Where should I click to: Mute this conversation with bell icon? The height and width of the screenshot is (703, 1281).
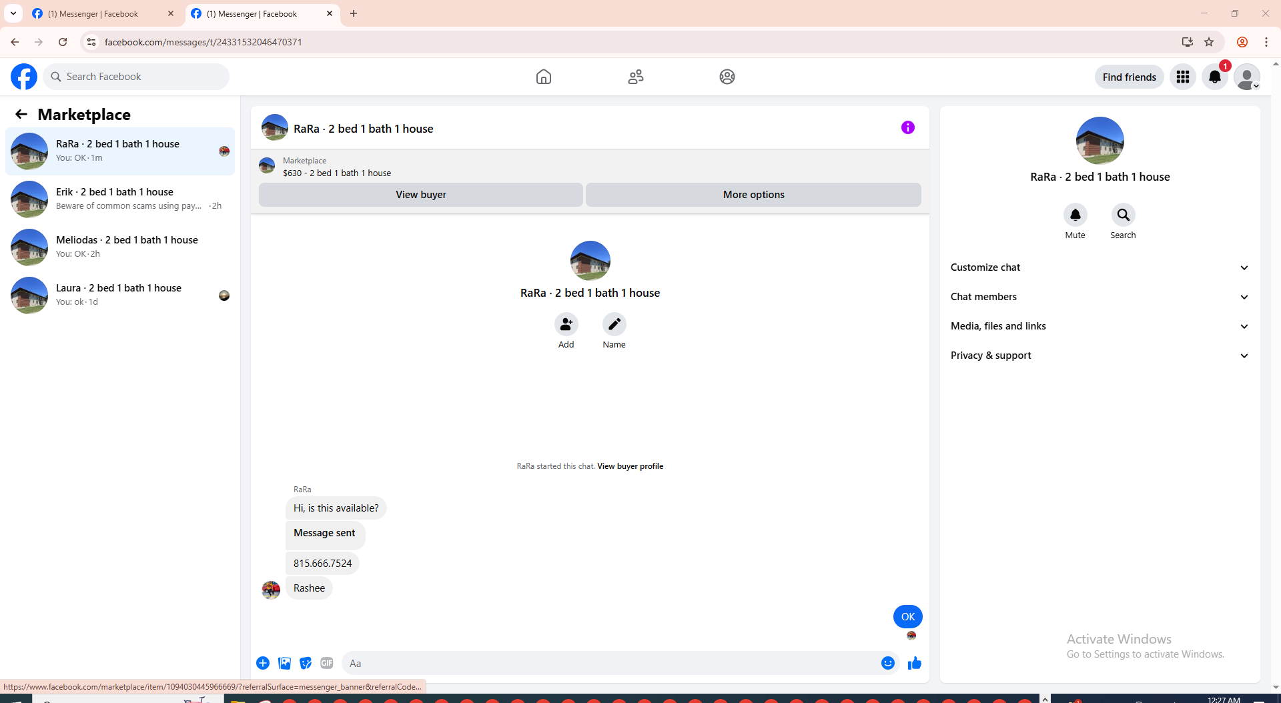click(x=1075, y=215)
